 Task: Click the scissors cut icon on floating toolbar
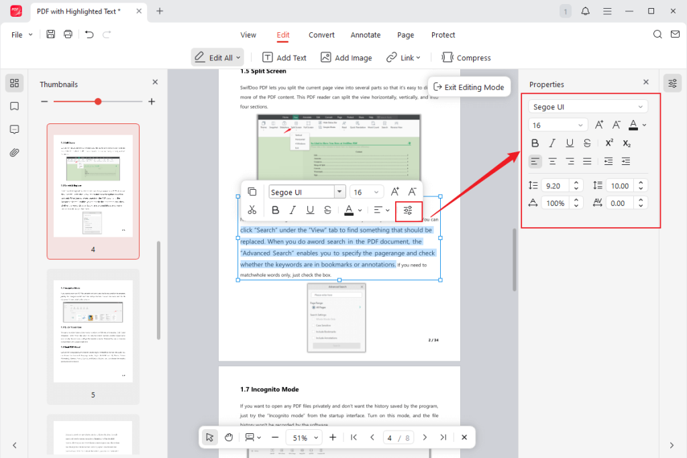coord(252,210)
